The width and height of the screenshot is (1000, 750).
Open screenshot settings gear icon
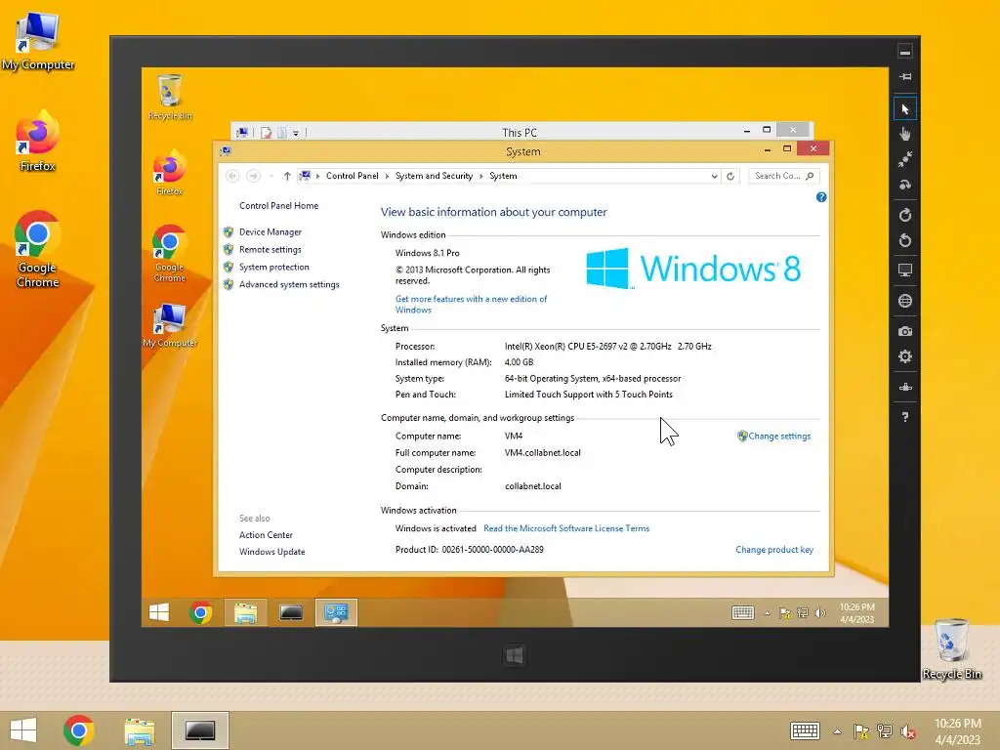905,356
